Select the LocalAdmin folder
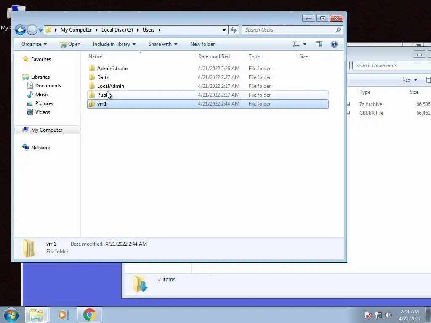The height and width of the screenshot is (323, 431). pos(208,86)
